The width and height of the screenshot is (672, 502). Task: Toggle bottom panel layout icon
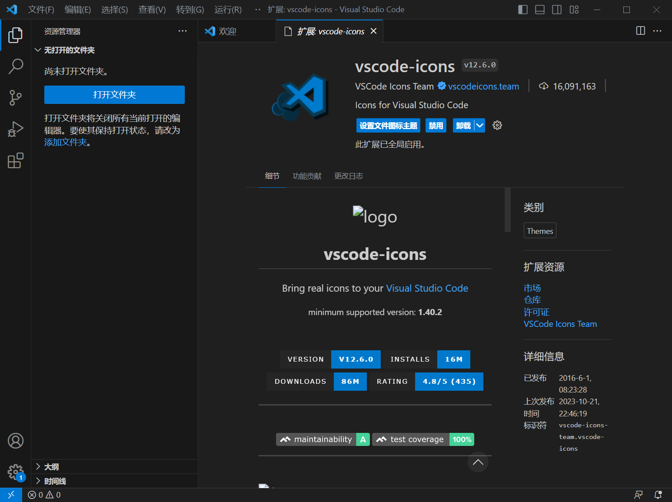(x=540, y=10)
